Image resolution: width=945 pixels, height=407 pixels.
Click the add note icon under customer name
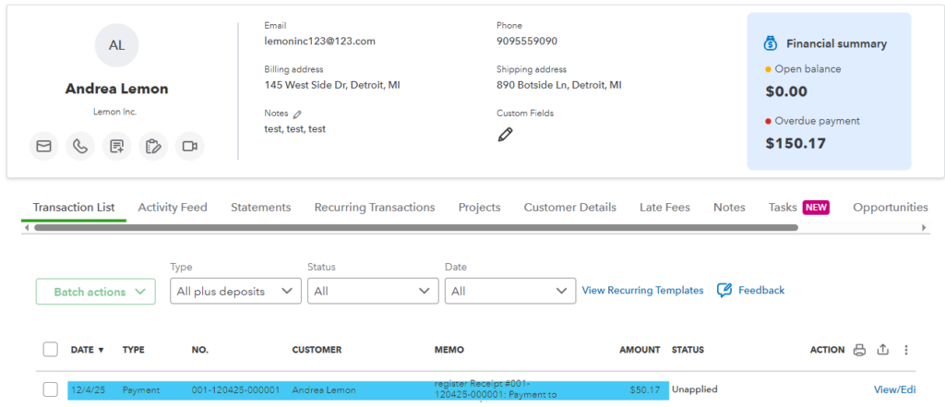[x=117, y=147]
